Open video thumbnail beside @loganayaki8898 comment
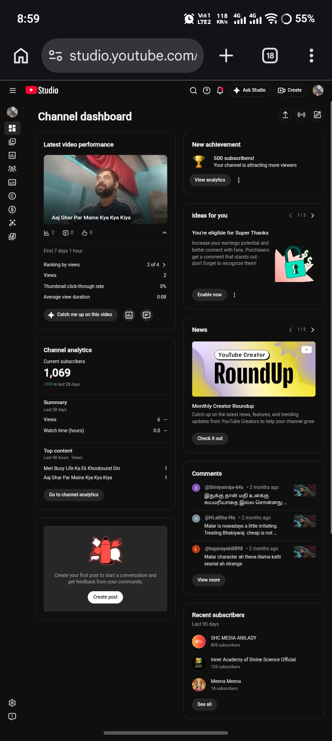The image size is (332, 741). 305,552
